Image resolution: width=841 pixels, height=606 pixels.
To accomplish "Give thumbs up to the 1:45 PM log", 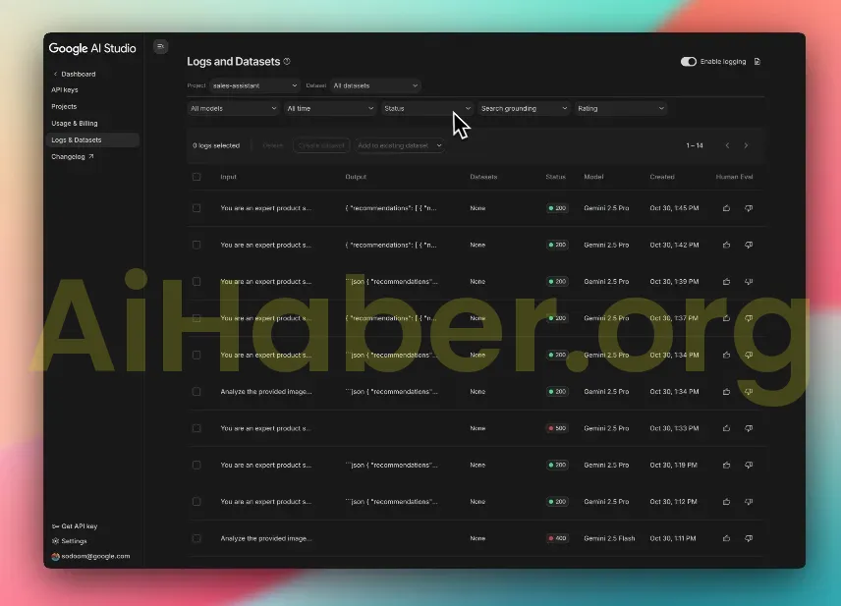I will point(727,208).
